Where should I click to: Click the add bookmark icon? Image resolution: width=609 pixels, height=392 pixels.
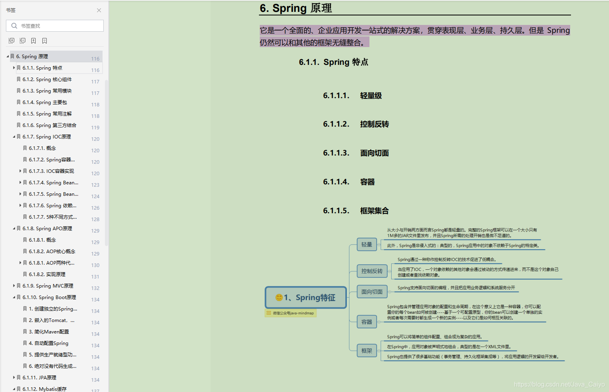tap(34, 41)
